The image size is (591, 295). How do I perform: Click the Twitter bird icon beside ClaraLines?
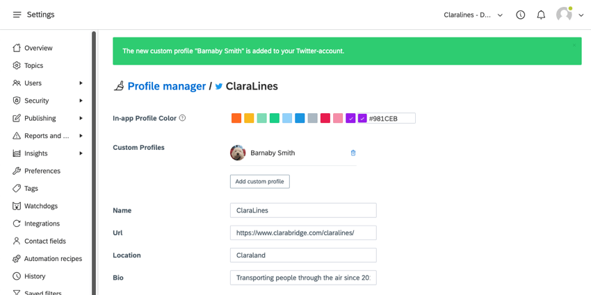click(x=218, y=86)
